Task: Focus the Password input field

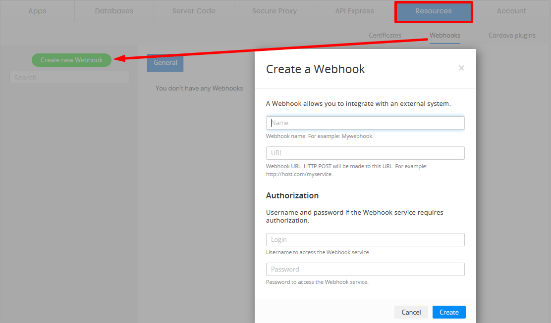Action: coord(365,270)
